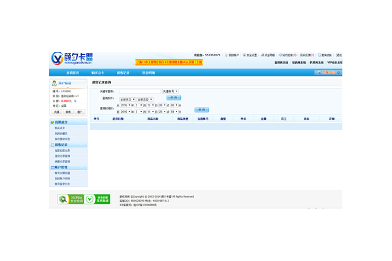Open the start day 15 dropdown
The image size is (392, 261).
pyautogui.click(x=150, y=106)
